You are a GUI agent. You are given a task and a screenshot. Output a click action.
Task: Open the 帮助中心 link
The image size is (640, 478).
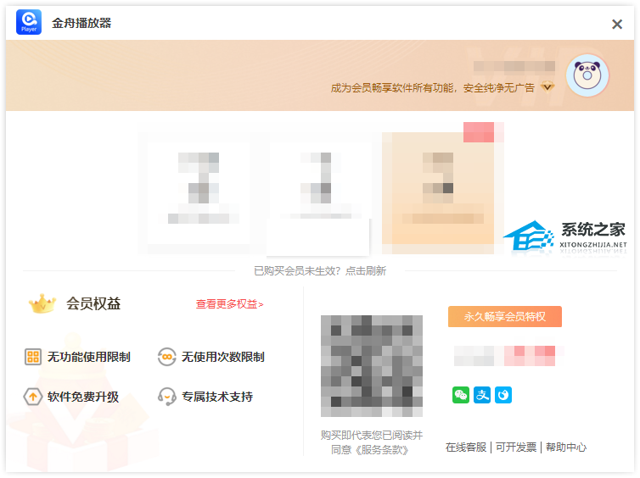(x=566, y=447)
